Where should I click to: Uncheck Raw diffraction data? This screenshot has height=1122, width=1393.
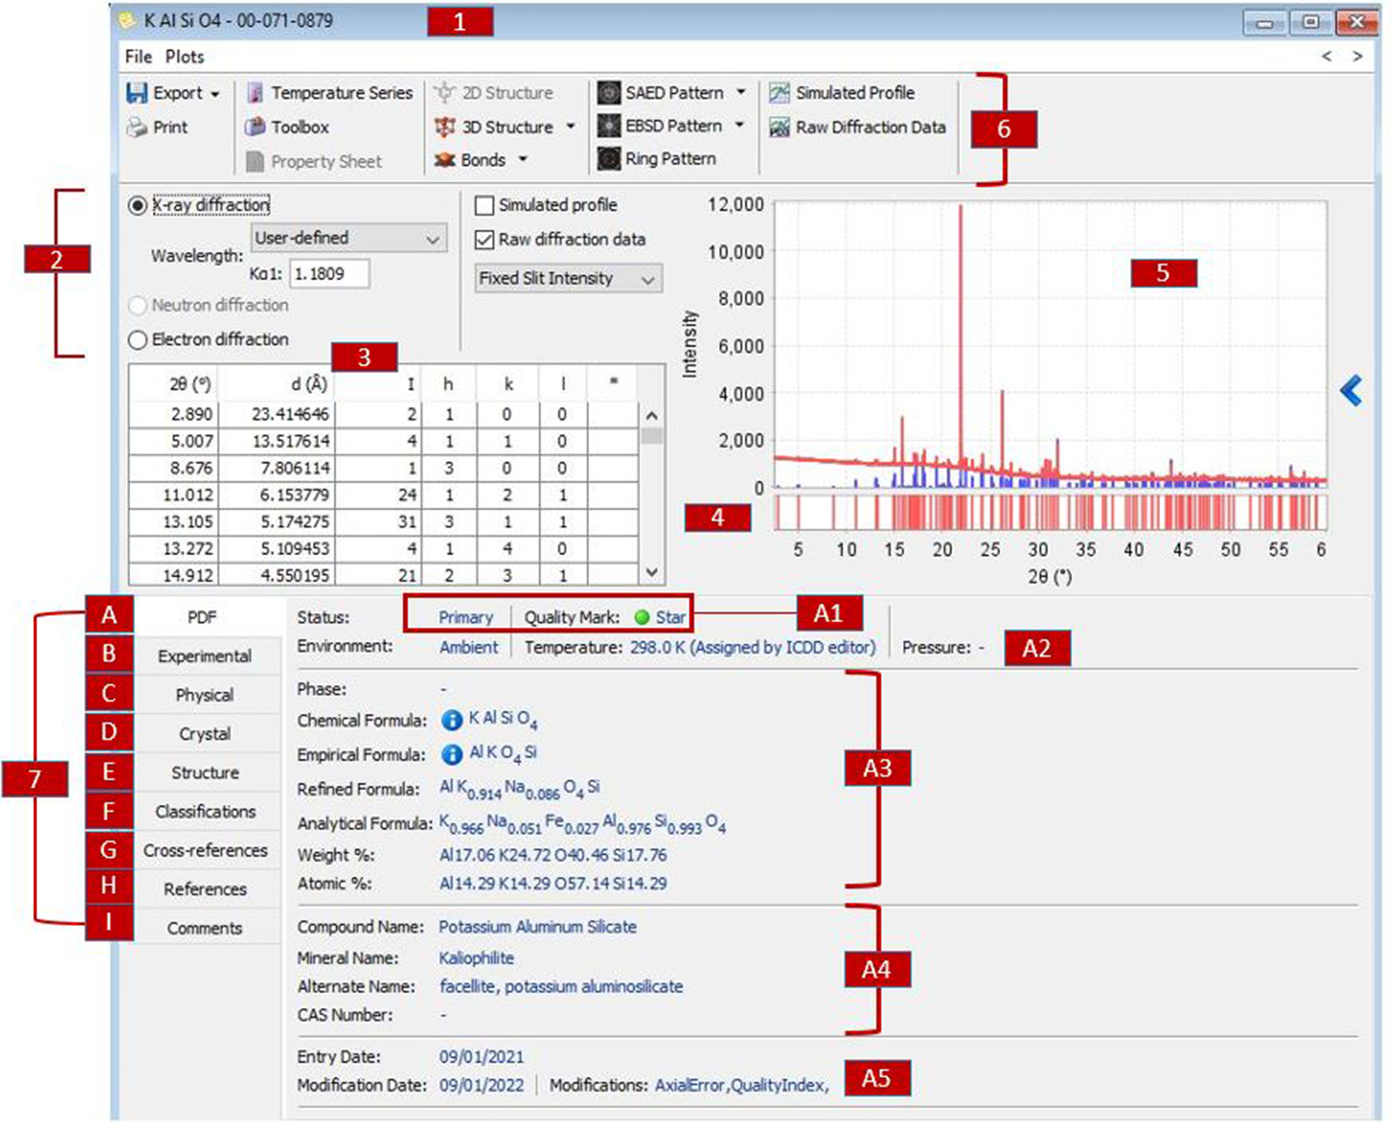[x=484, y=240]
